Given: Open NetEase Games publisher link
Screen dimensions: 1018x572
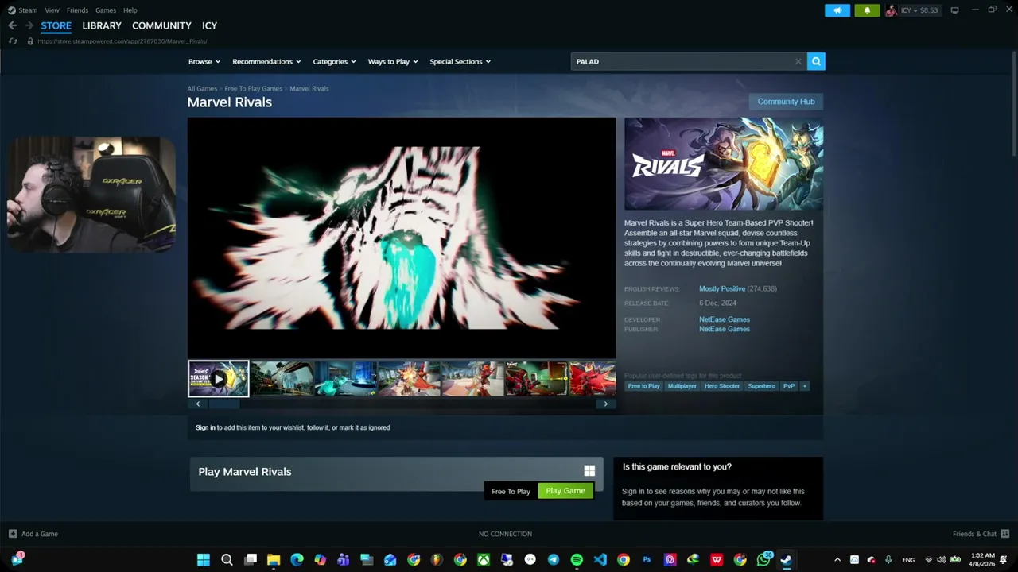Looking at the screenshot, I should 725,329.
